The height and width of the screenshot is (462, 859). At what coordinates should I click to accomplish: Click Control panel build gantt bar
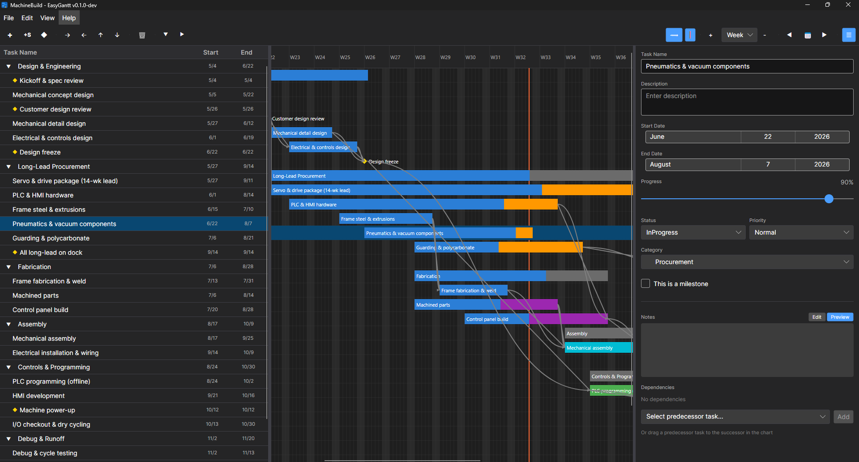click(536, 319)
